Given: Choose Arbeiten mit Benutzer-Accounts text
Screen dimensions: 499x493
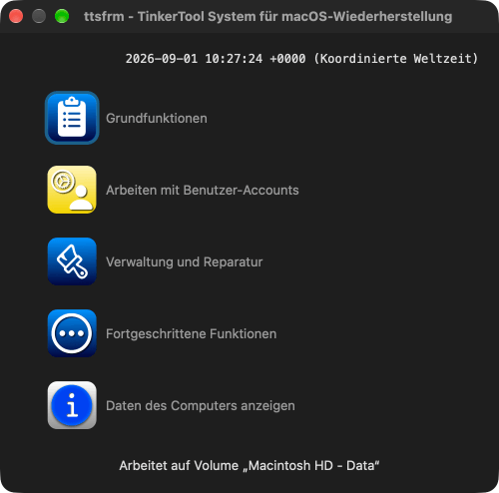Looking at the screenshot, I should pos(203,191).
